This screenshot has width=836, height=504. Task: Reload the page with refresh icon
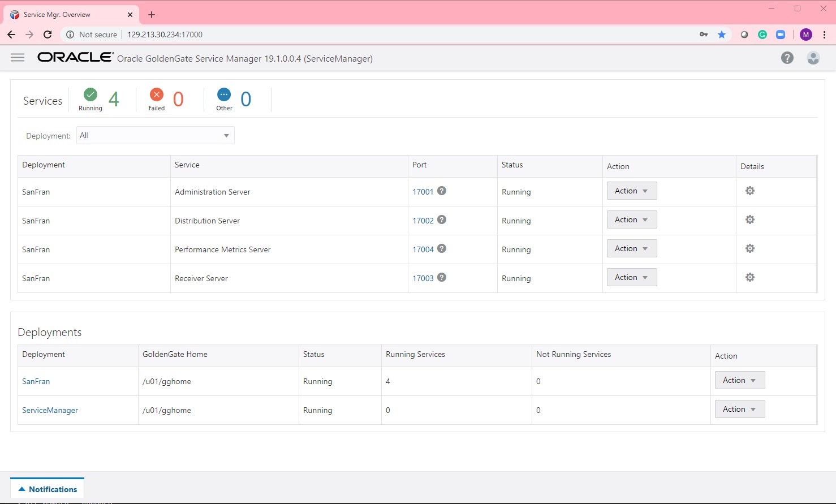[x=48, y=35]
